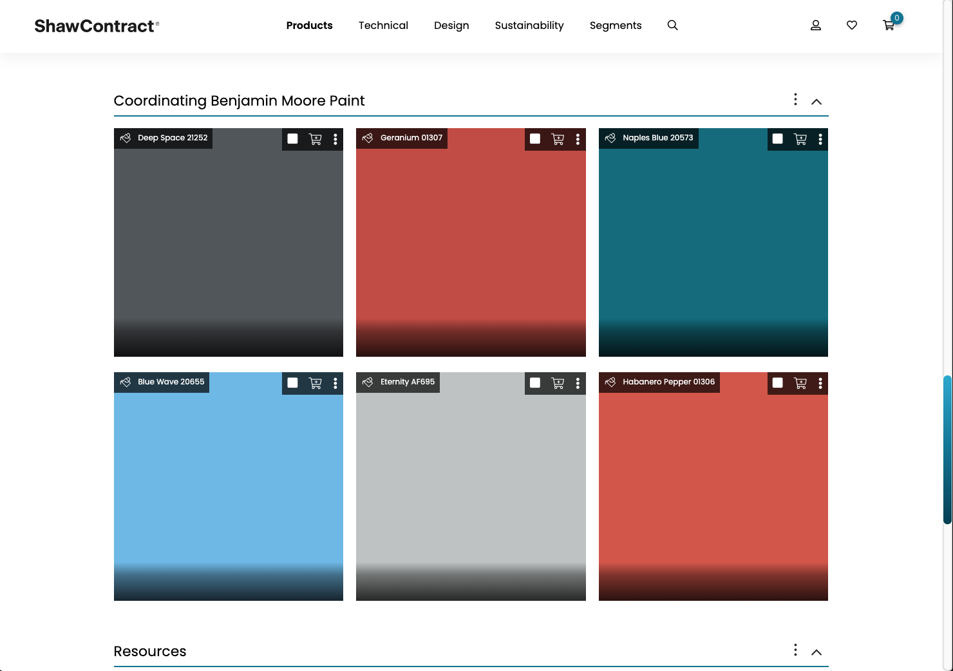This screenshot has height=671, width=953.
Task: Open the search magnifier icon
Action: [672, 25]
